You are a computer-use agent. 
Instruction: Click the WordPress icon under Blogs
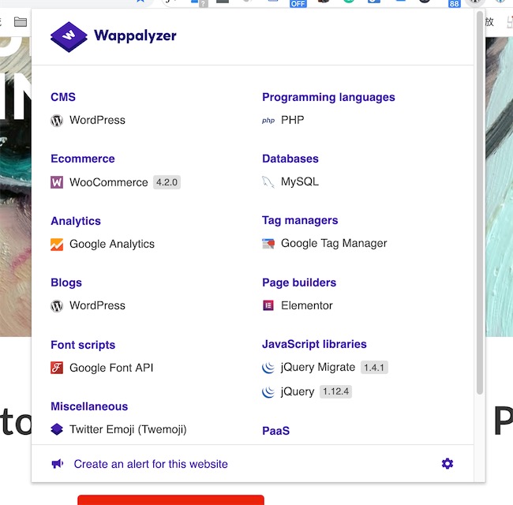click(57, 306)
